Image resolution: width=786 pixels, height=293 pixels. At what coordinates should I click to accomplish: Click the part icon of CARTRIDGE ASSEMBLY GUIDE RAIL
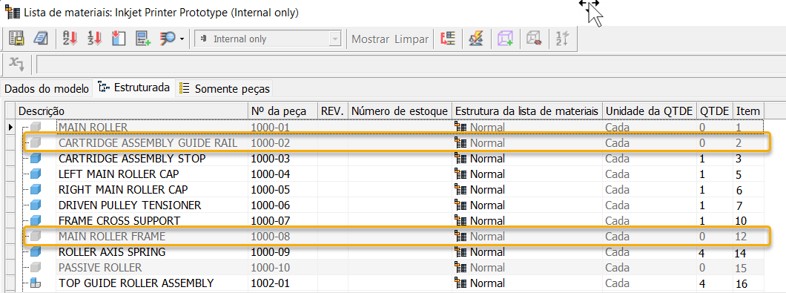35,143
